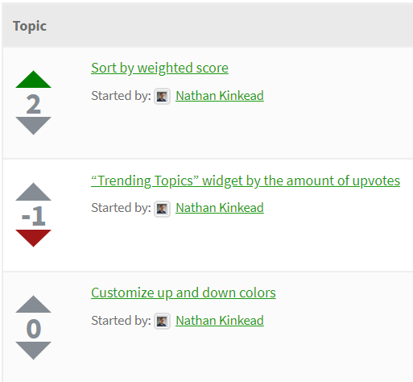Click the vote score 0 on Customize colors
Image resolution: width=413 pixels, height=382 pixels.
34,329
